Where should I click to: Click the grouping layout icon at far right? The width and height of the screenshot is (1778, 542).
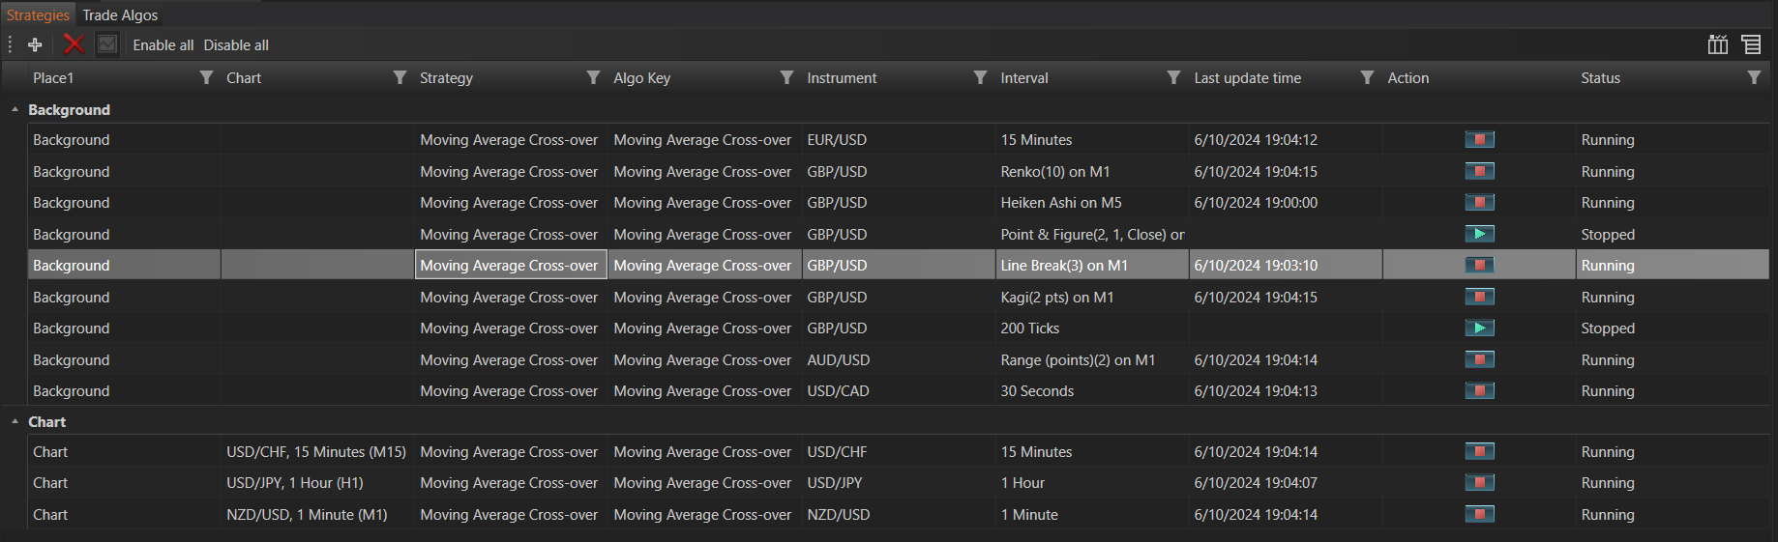point(1750,44)
